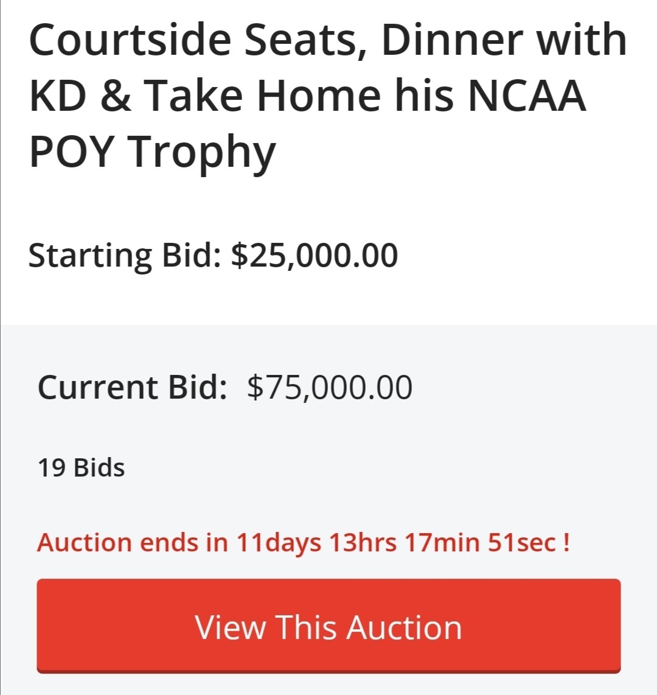The width and height of the screenshot is (657, 695).
Task: Click the exclamation mark ending the countdown
Action: coord(566,542)
